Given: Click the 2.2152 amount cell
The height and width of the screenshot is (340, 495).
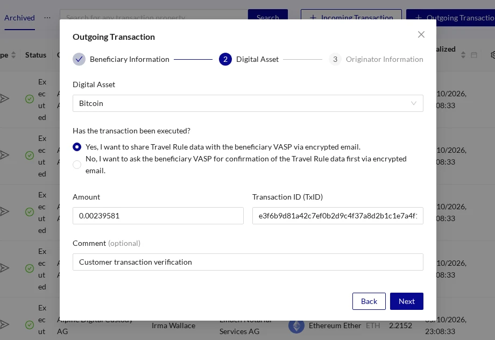Looking at the screenshot, I should (400, 325).
